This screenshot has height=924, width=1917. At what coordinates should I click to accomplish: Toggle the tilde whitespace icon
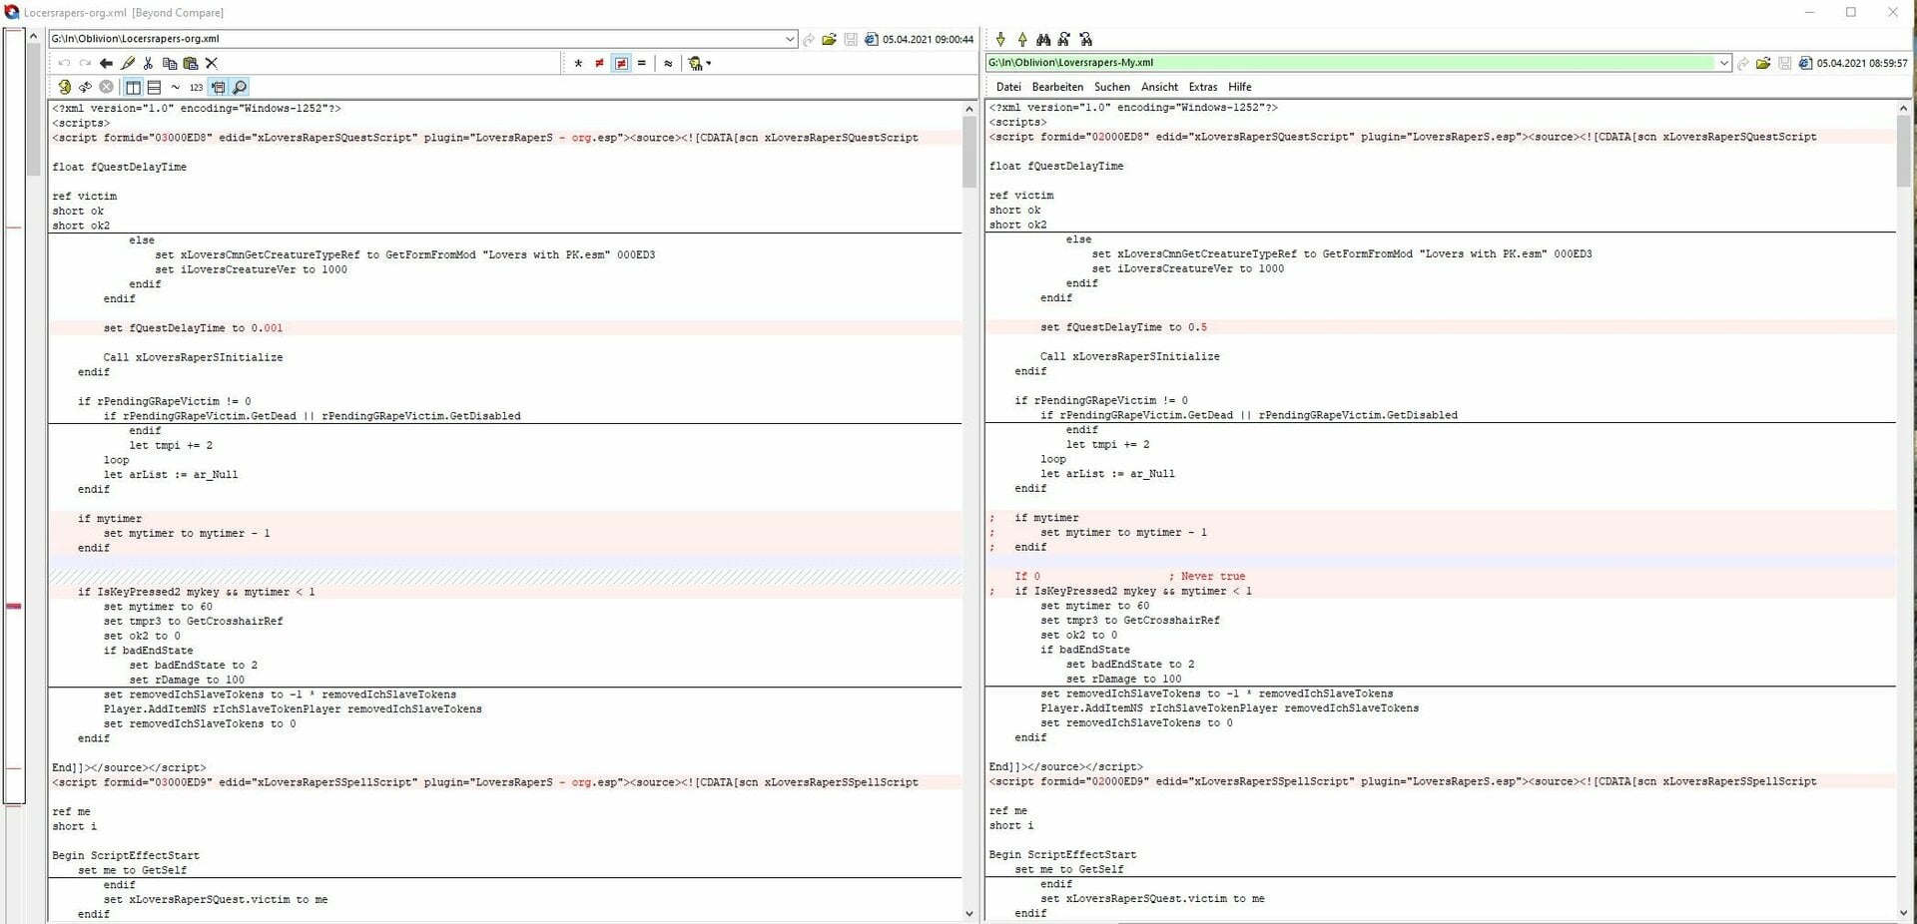[x=175, y=87]
